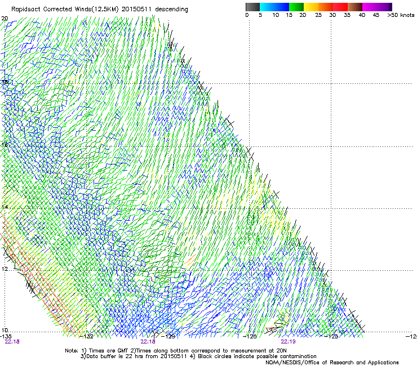Click the gray 0-5 knots color segment
The image size is (417, 366).
(252, 7)
